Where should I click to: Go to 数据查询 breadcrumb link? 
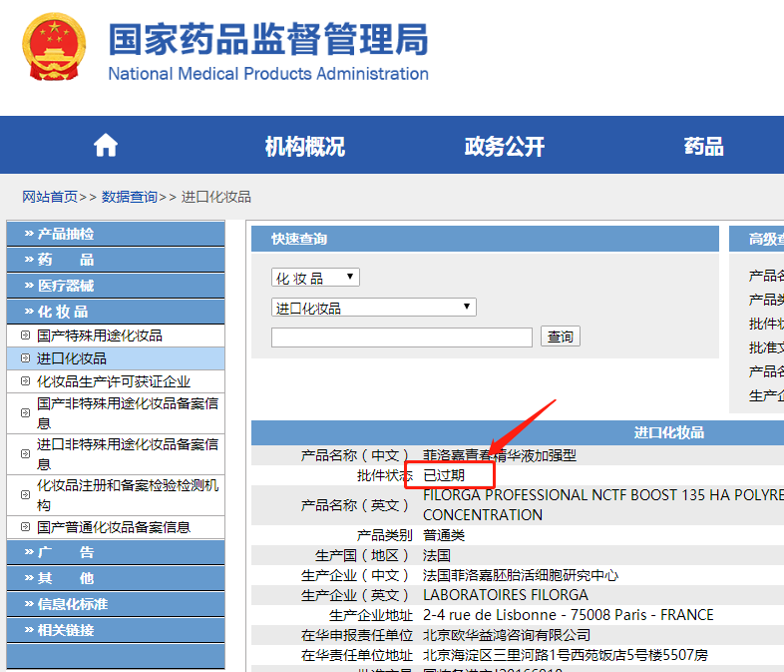point(130,197)
